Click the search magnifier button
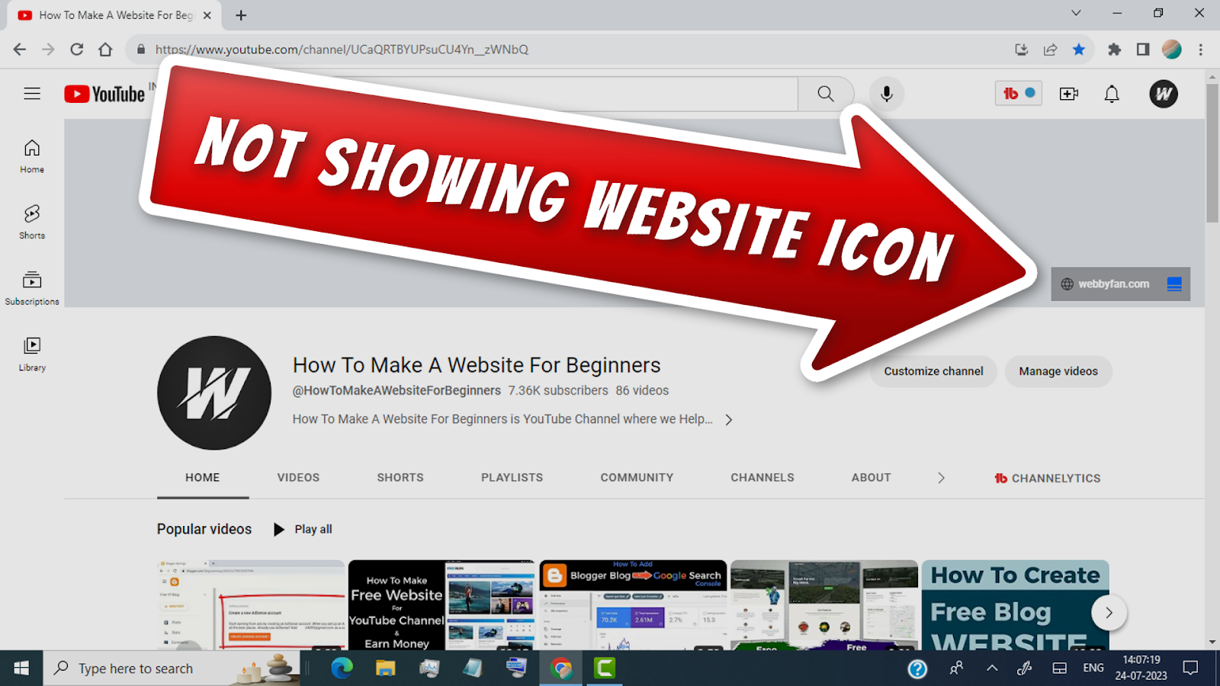 [826, 94]
